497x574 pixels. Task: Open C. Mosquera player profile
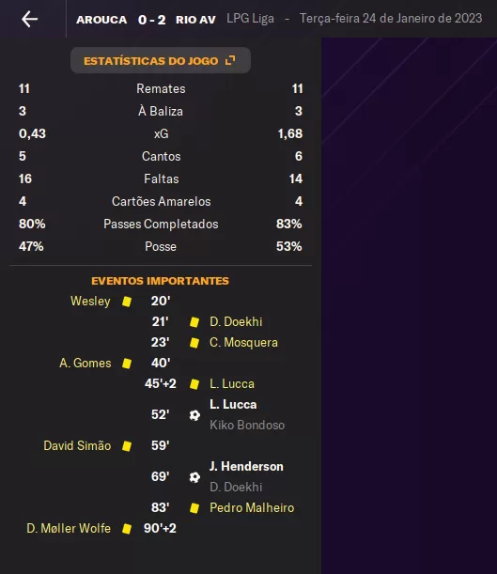click(x=243, y=343)
